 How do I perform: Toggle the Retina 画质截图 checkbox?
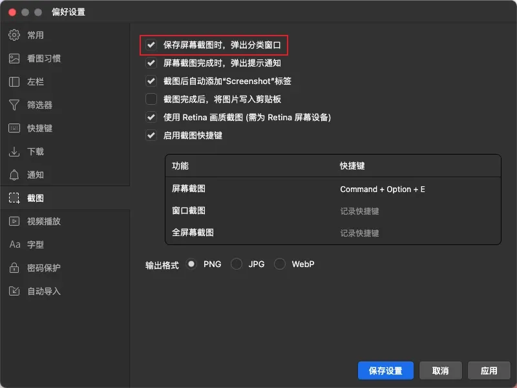(151, 117)
